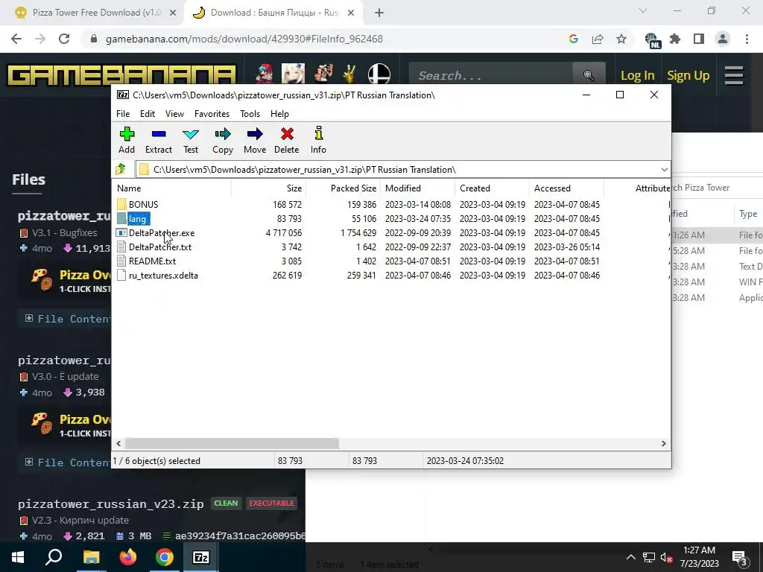Click the Sign Up link
The height and width of the screenshot is (572, 763).
click(688, 75)
